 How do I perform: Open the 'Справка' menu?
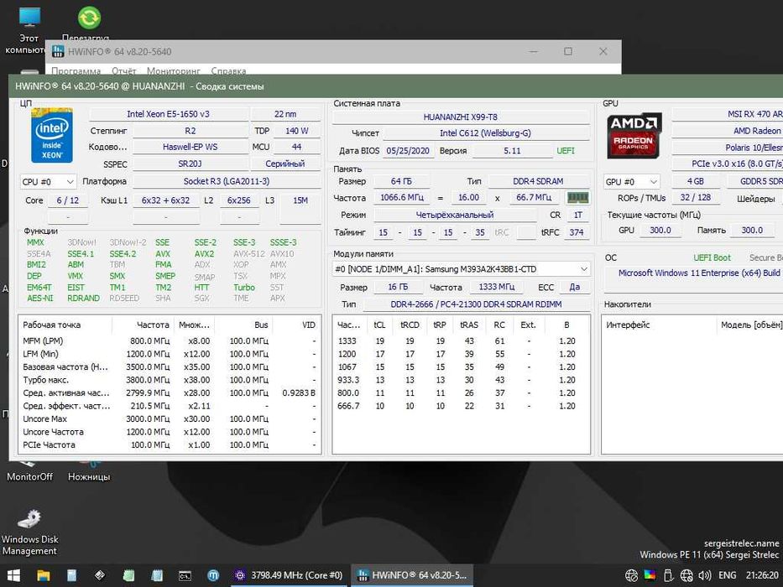228,71
